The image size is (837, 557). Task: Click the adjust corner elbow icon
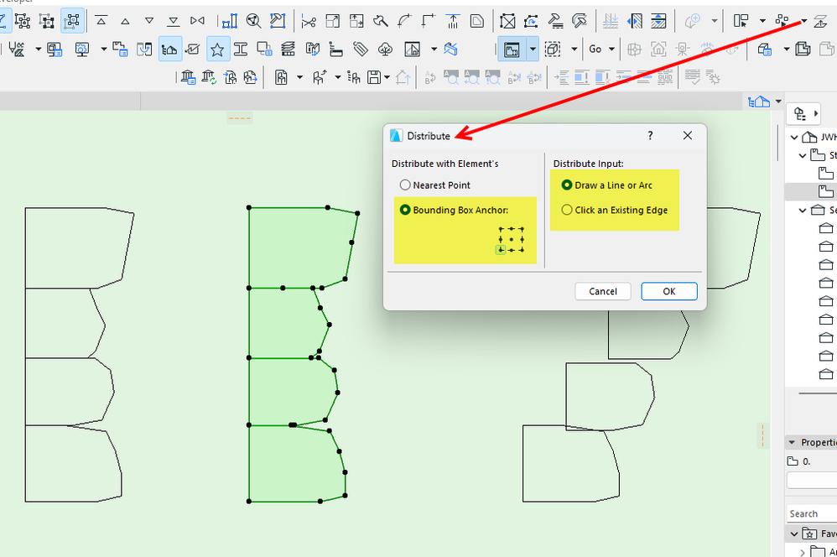click(x=428, y=21)
